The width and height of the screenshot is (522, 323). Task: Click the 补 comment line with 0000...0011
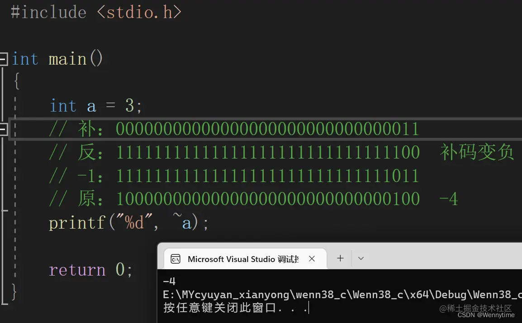[234, 129]
